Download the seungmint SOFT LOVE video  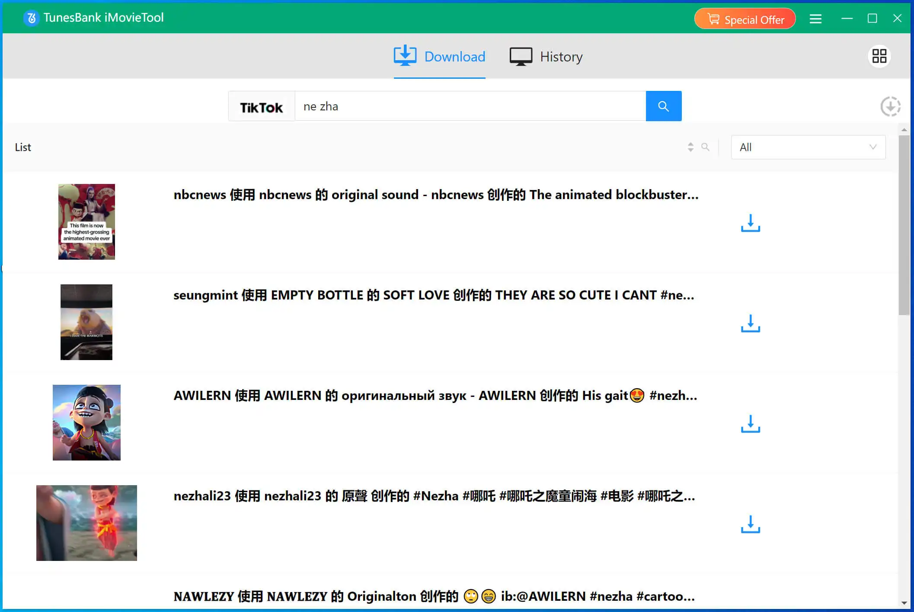[751, 323]
